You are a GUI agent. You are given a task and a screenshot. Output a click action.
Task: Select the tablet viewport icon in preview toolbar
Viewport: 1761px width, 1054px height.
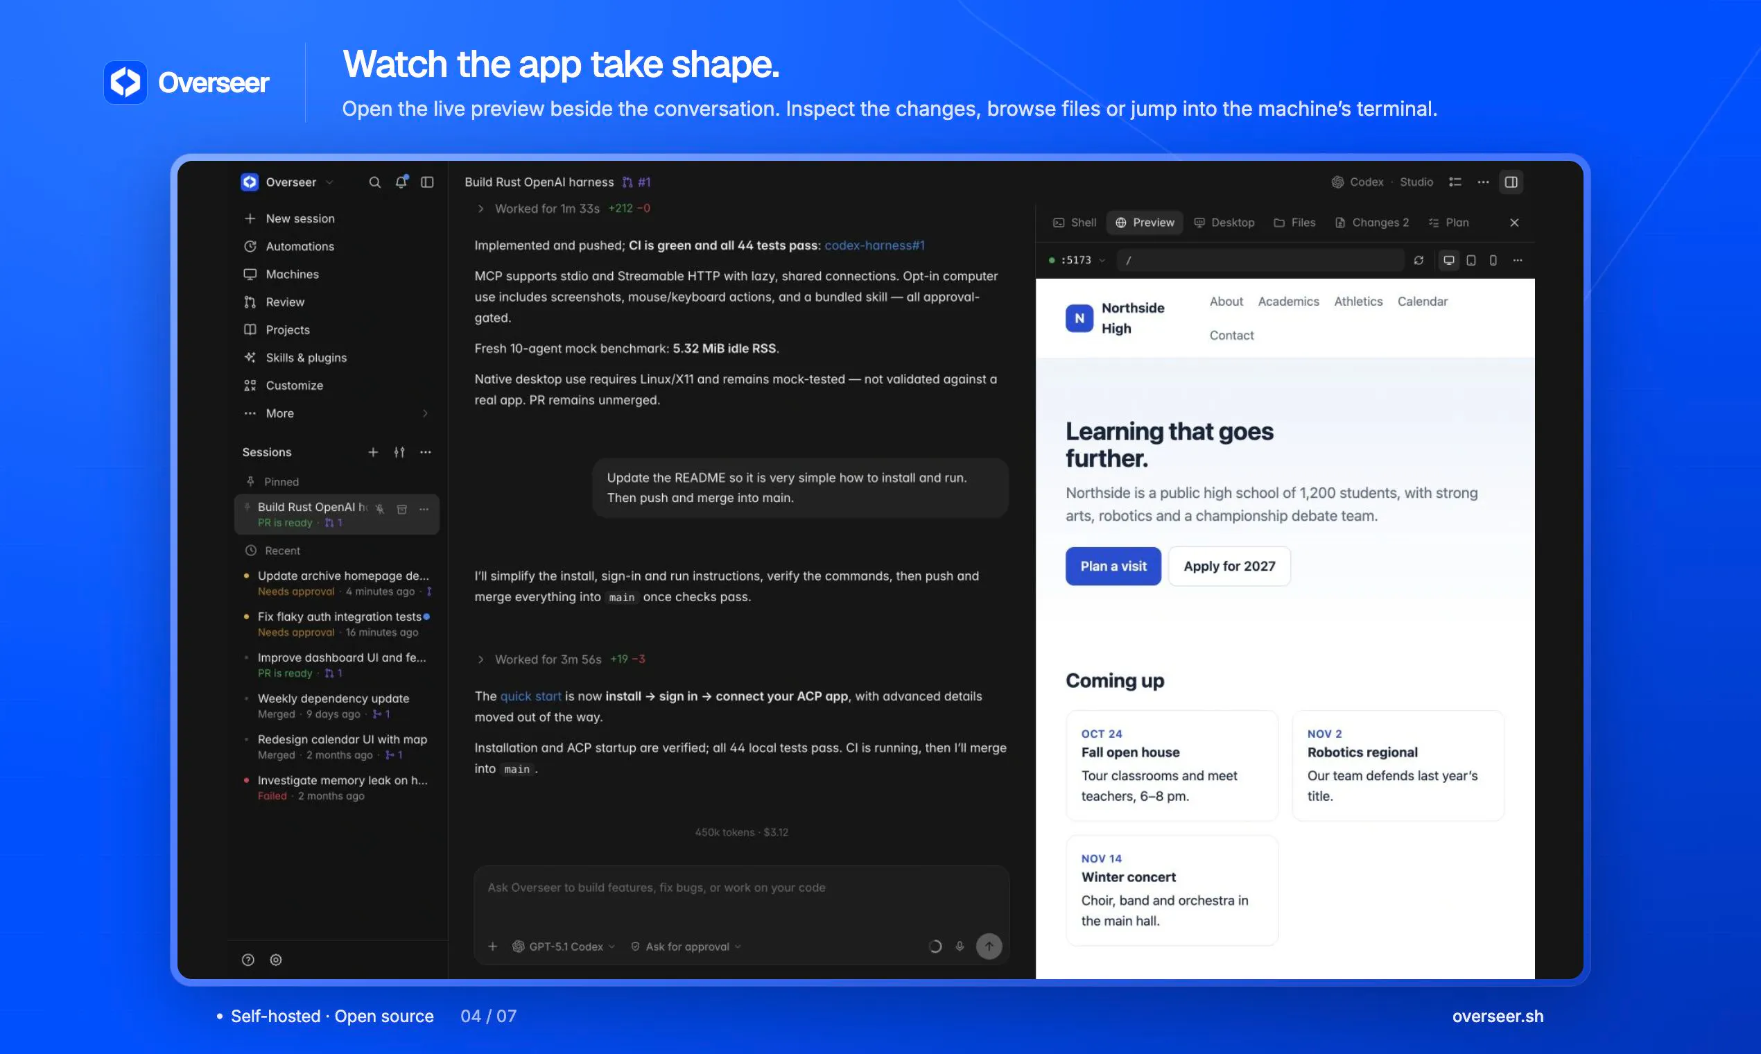[x=1471, y=261]
